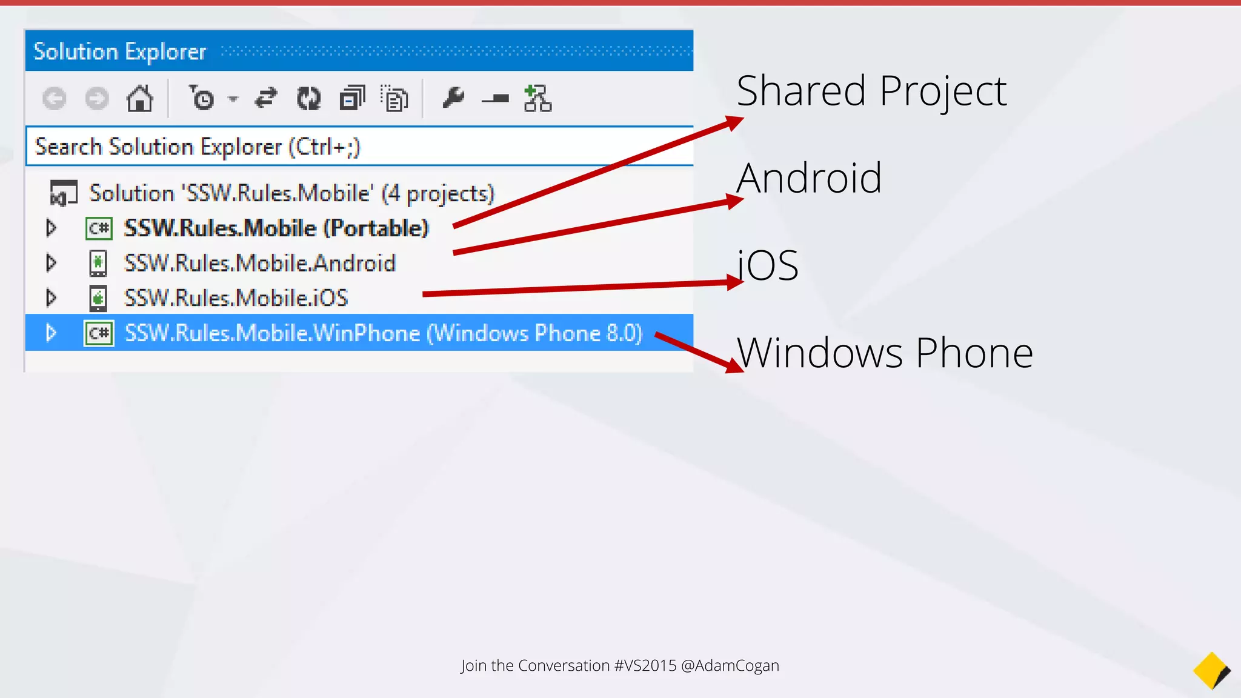The image size is (1241, 698).
Task: Open Properties with the wrench icon
Action: click(x=453, y=98)
